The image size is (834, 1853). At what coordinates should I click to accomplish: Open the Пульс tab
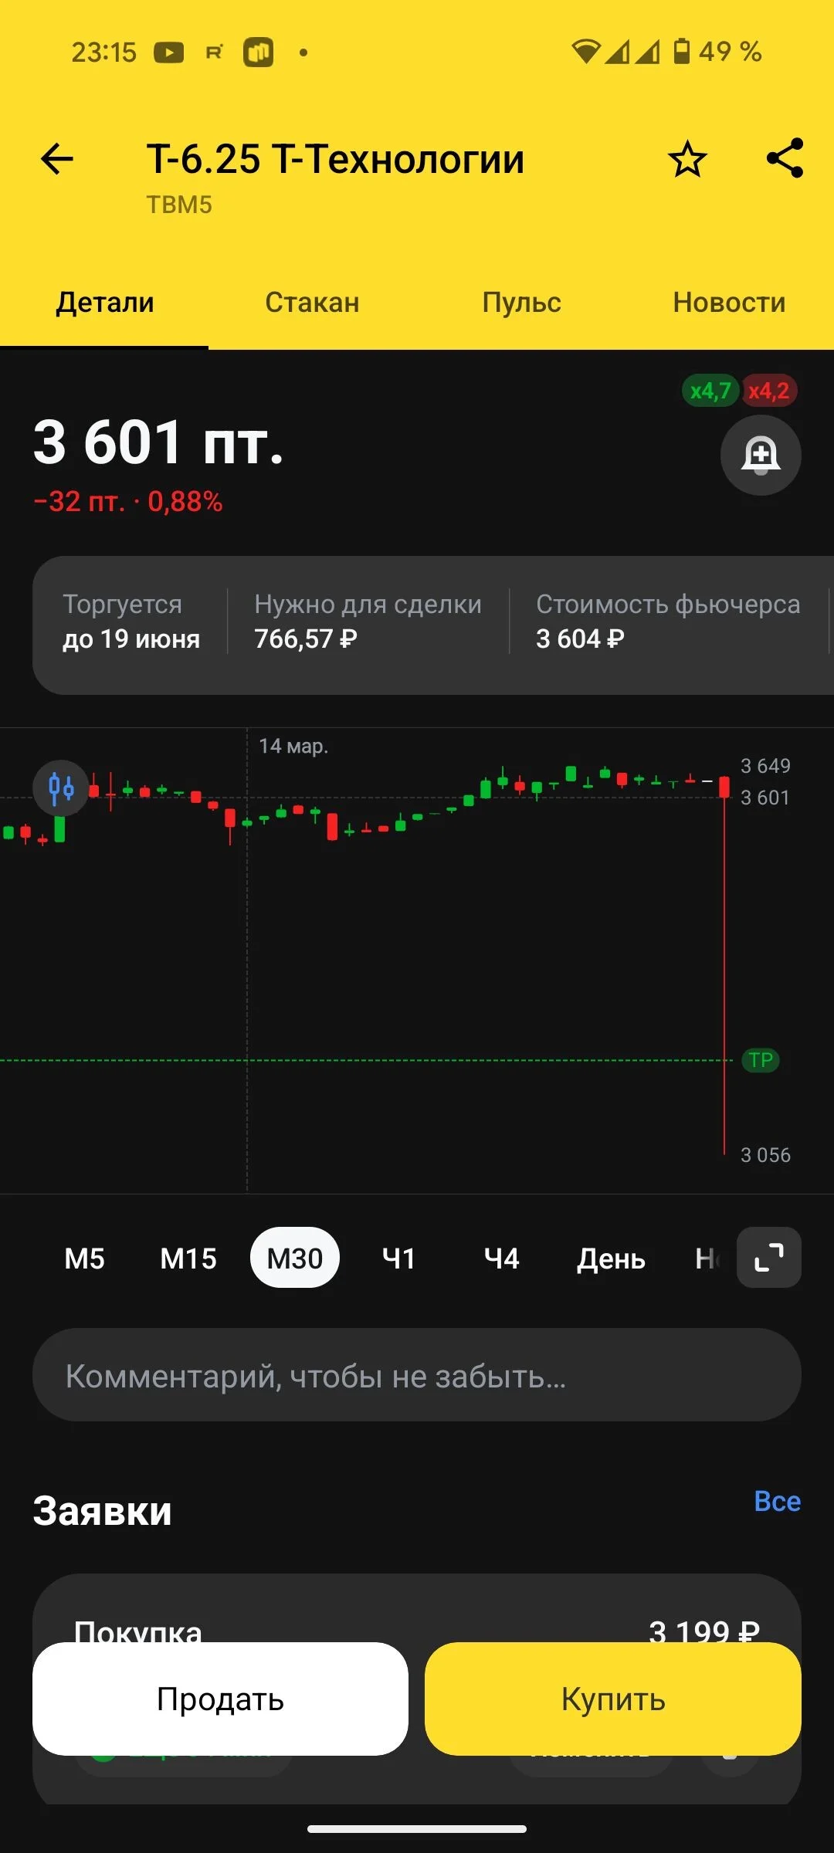pos(521,303)
